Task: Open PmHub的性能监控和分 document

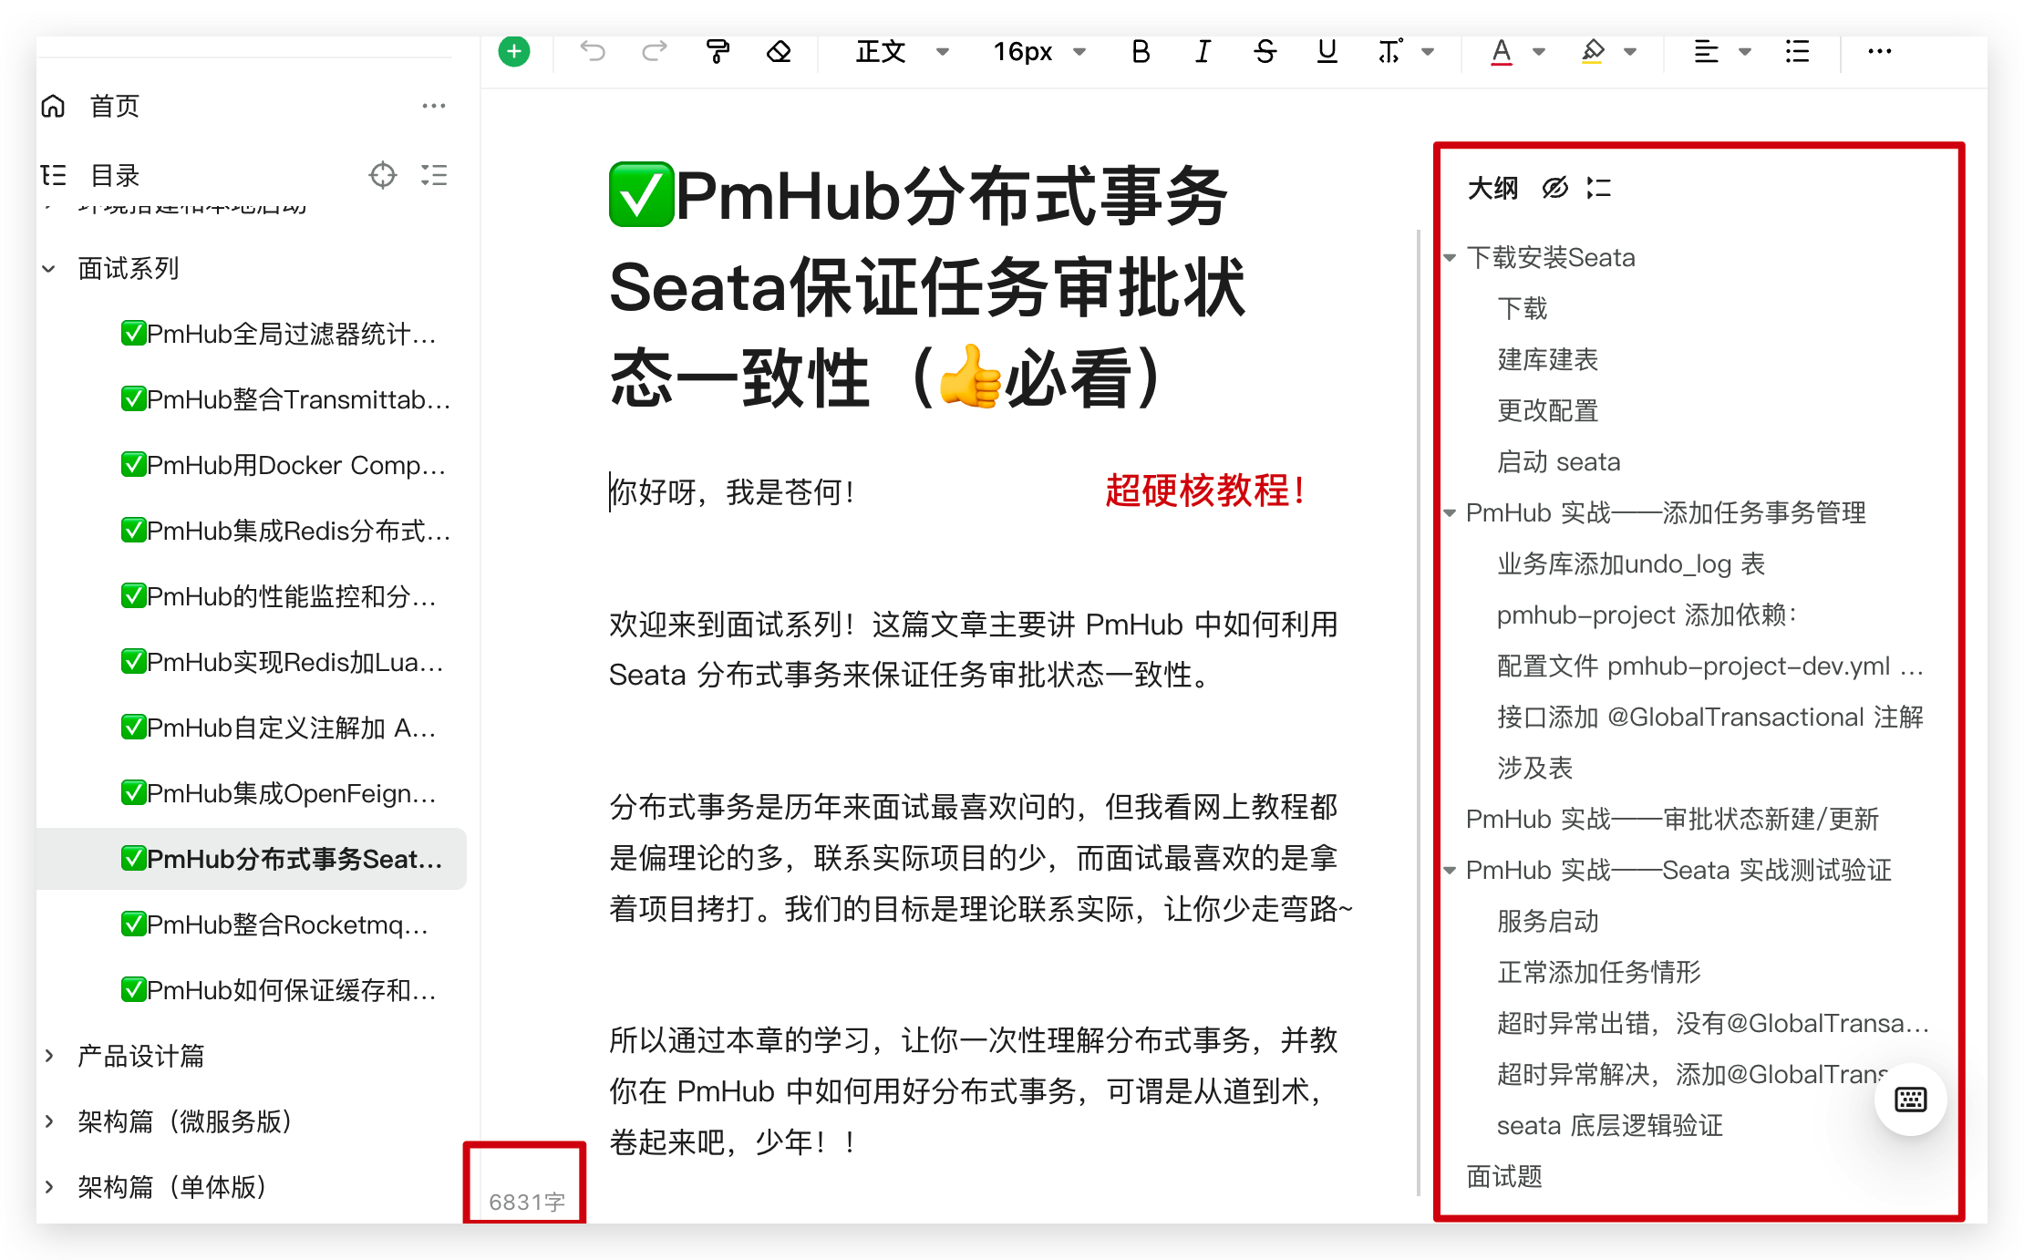Action: point(279,596)
